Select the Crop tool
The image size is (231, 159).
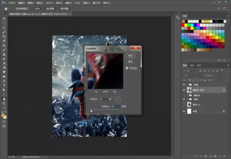click(4, 36)
